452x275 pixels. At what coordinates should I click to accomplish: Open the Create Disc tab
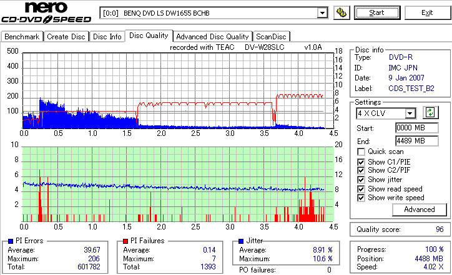pos(66,37)
